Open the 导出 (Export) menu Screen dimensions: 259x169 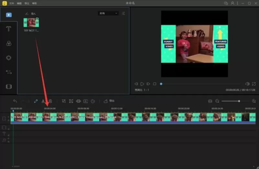coord(27,3)
